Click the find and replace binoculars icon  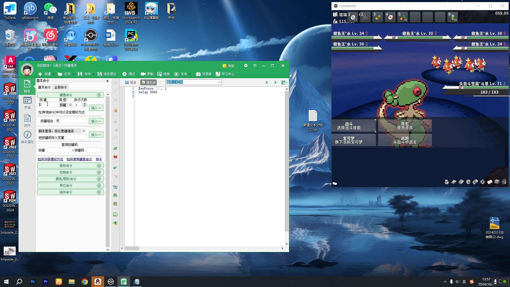click(x=115, y=204)
